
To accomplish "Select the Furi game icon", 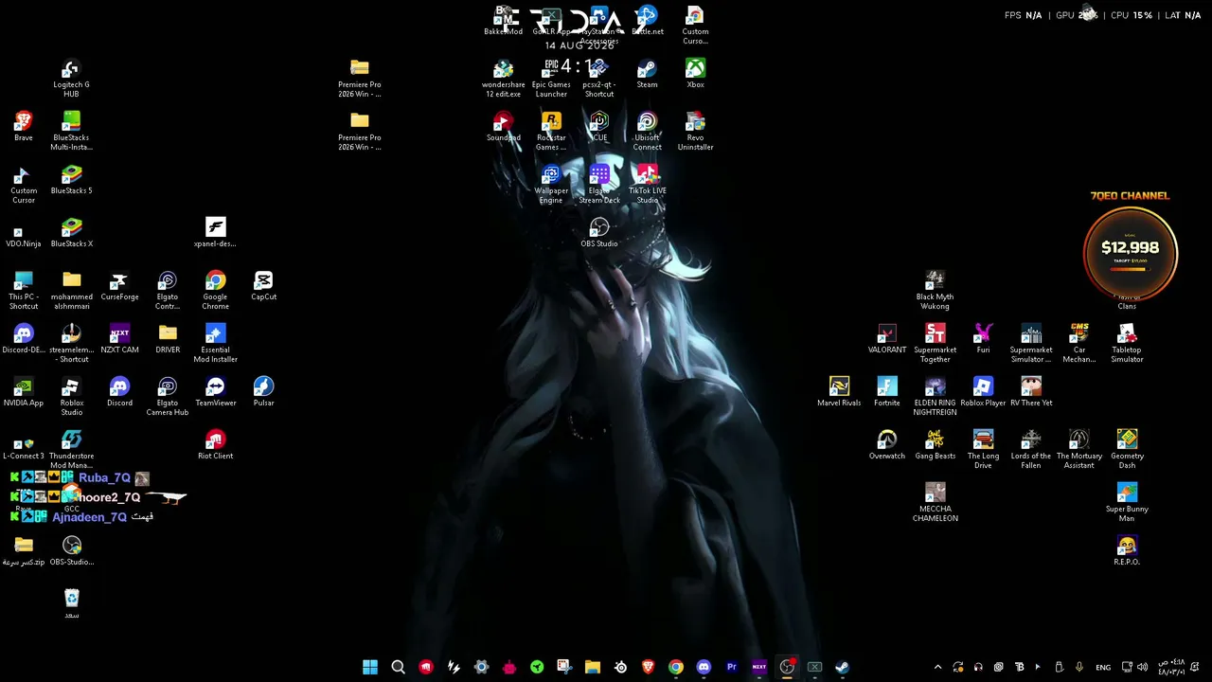I will coord(983,339).
